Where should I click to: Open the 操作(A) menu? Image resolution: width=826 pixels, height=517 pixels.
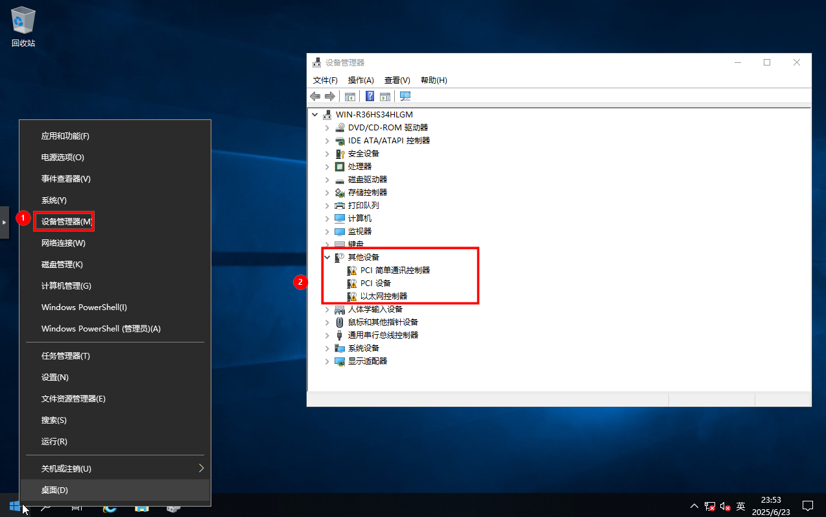click(361, 80)
